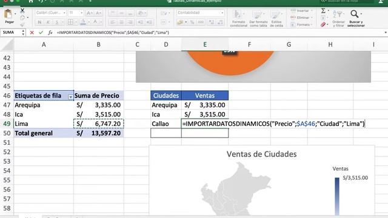
Task: Click the SUMA name box
Action: [x=12, y=33]
